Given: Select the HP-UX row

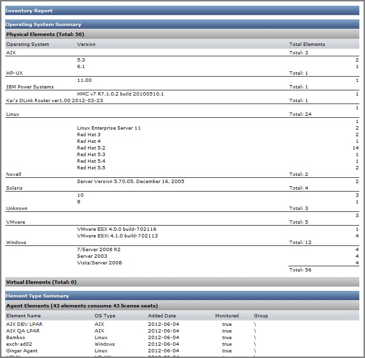Looking at the screenshot, I should pos(182,73).
